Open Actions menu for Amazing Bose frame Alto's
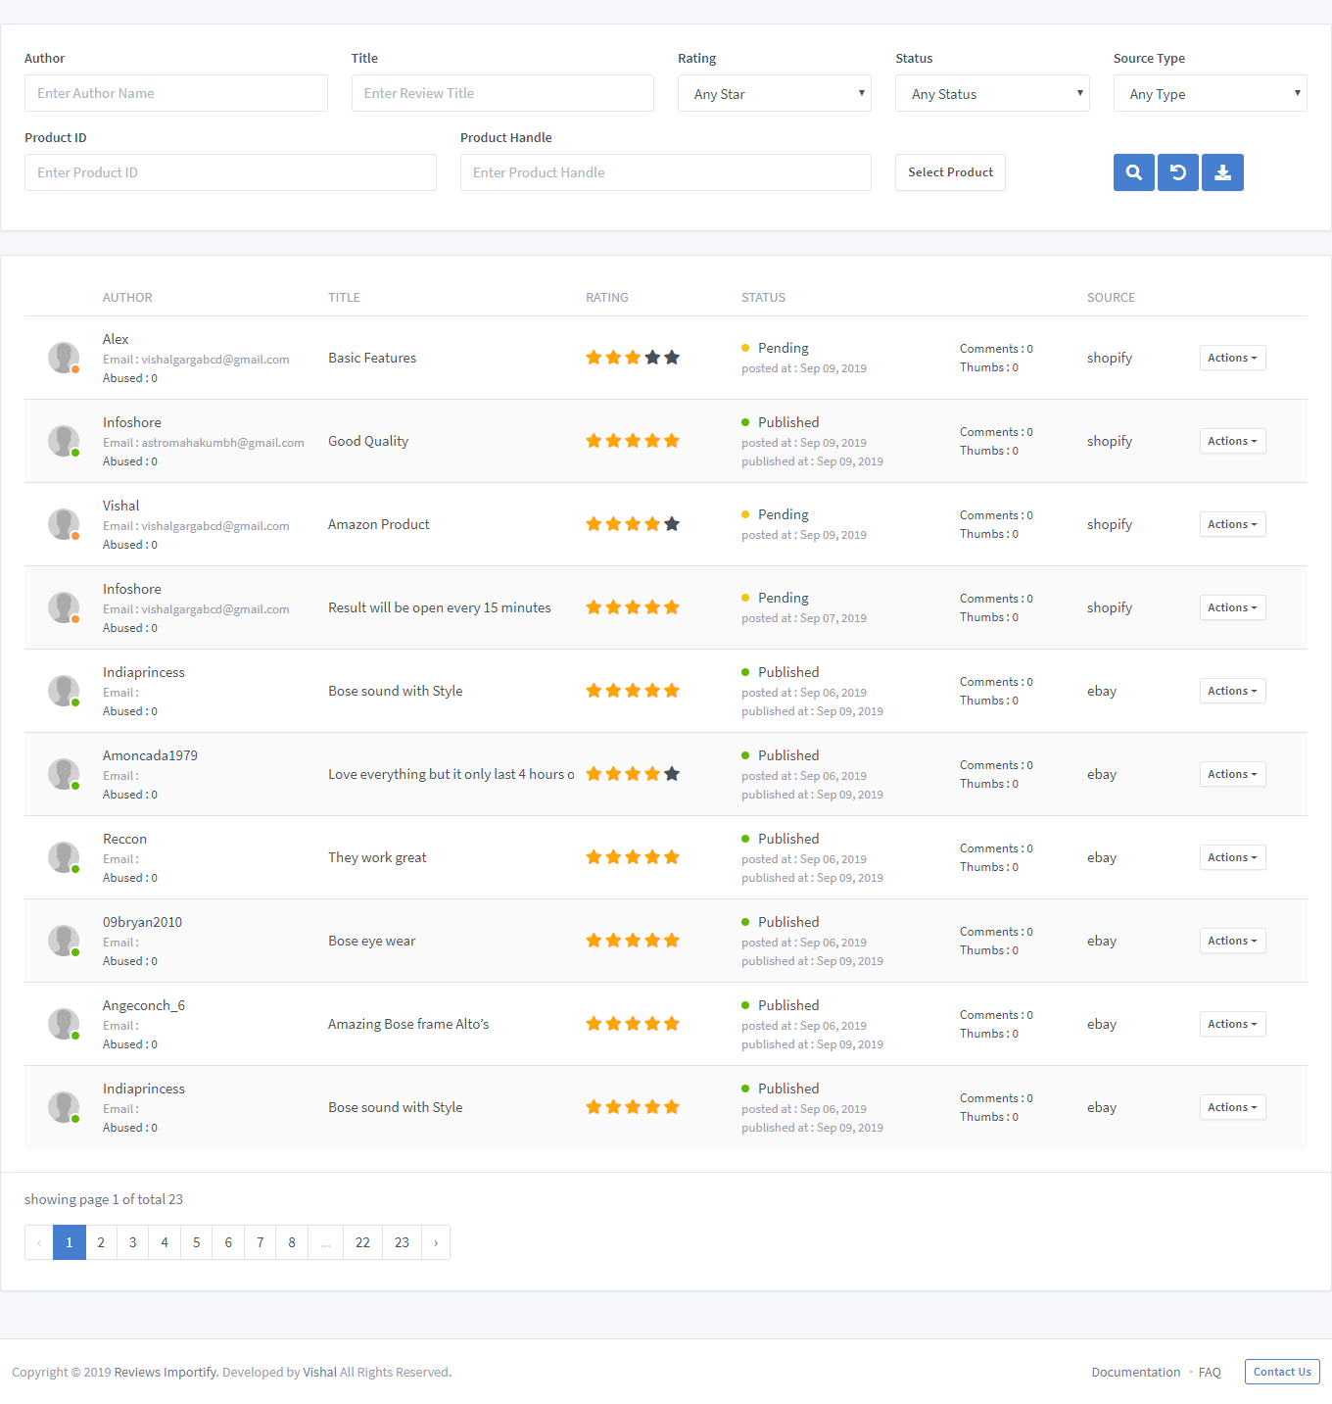1332x1404 pixels. (x=1232, y=1024)
